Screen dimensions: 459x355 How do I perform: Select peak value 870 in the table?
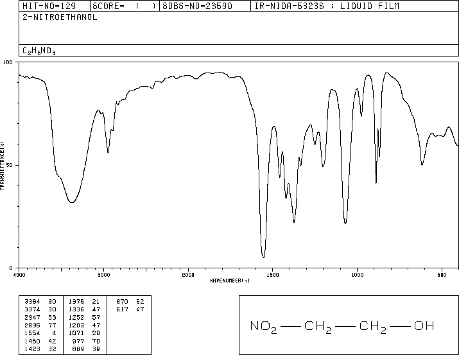[x=122, y=302]
